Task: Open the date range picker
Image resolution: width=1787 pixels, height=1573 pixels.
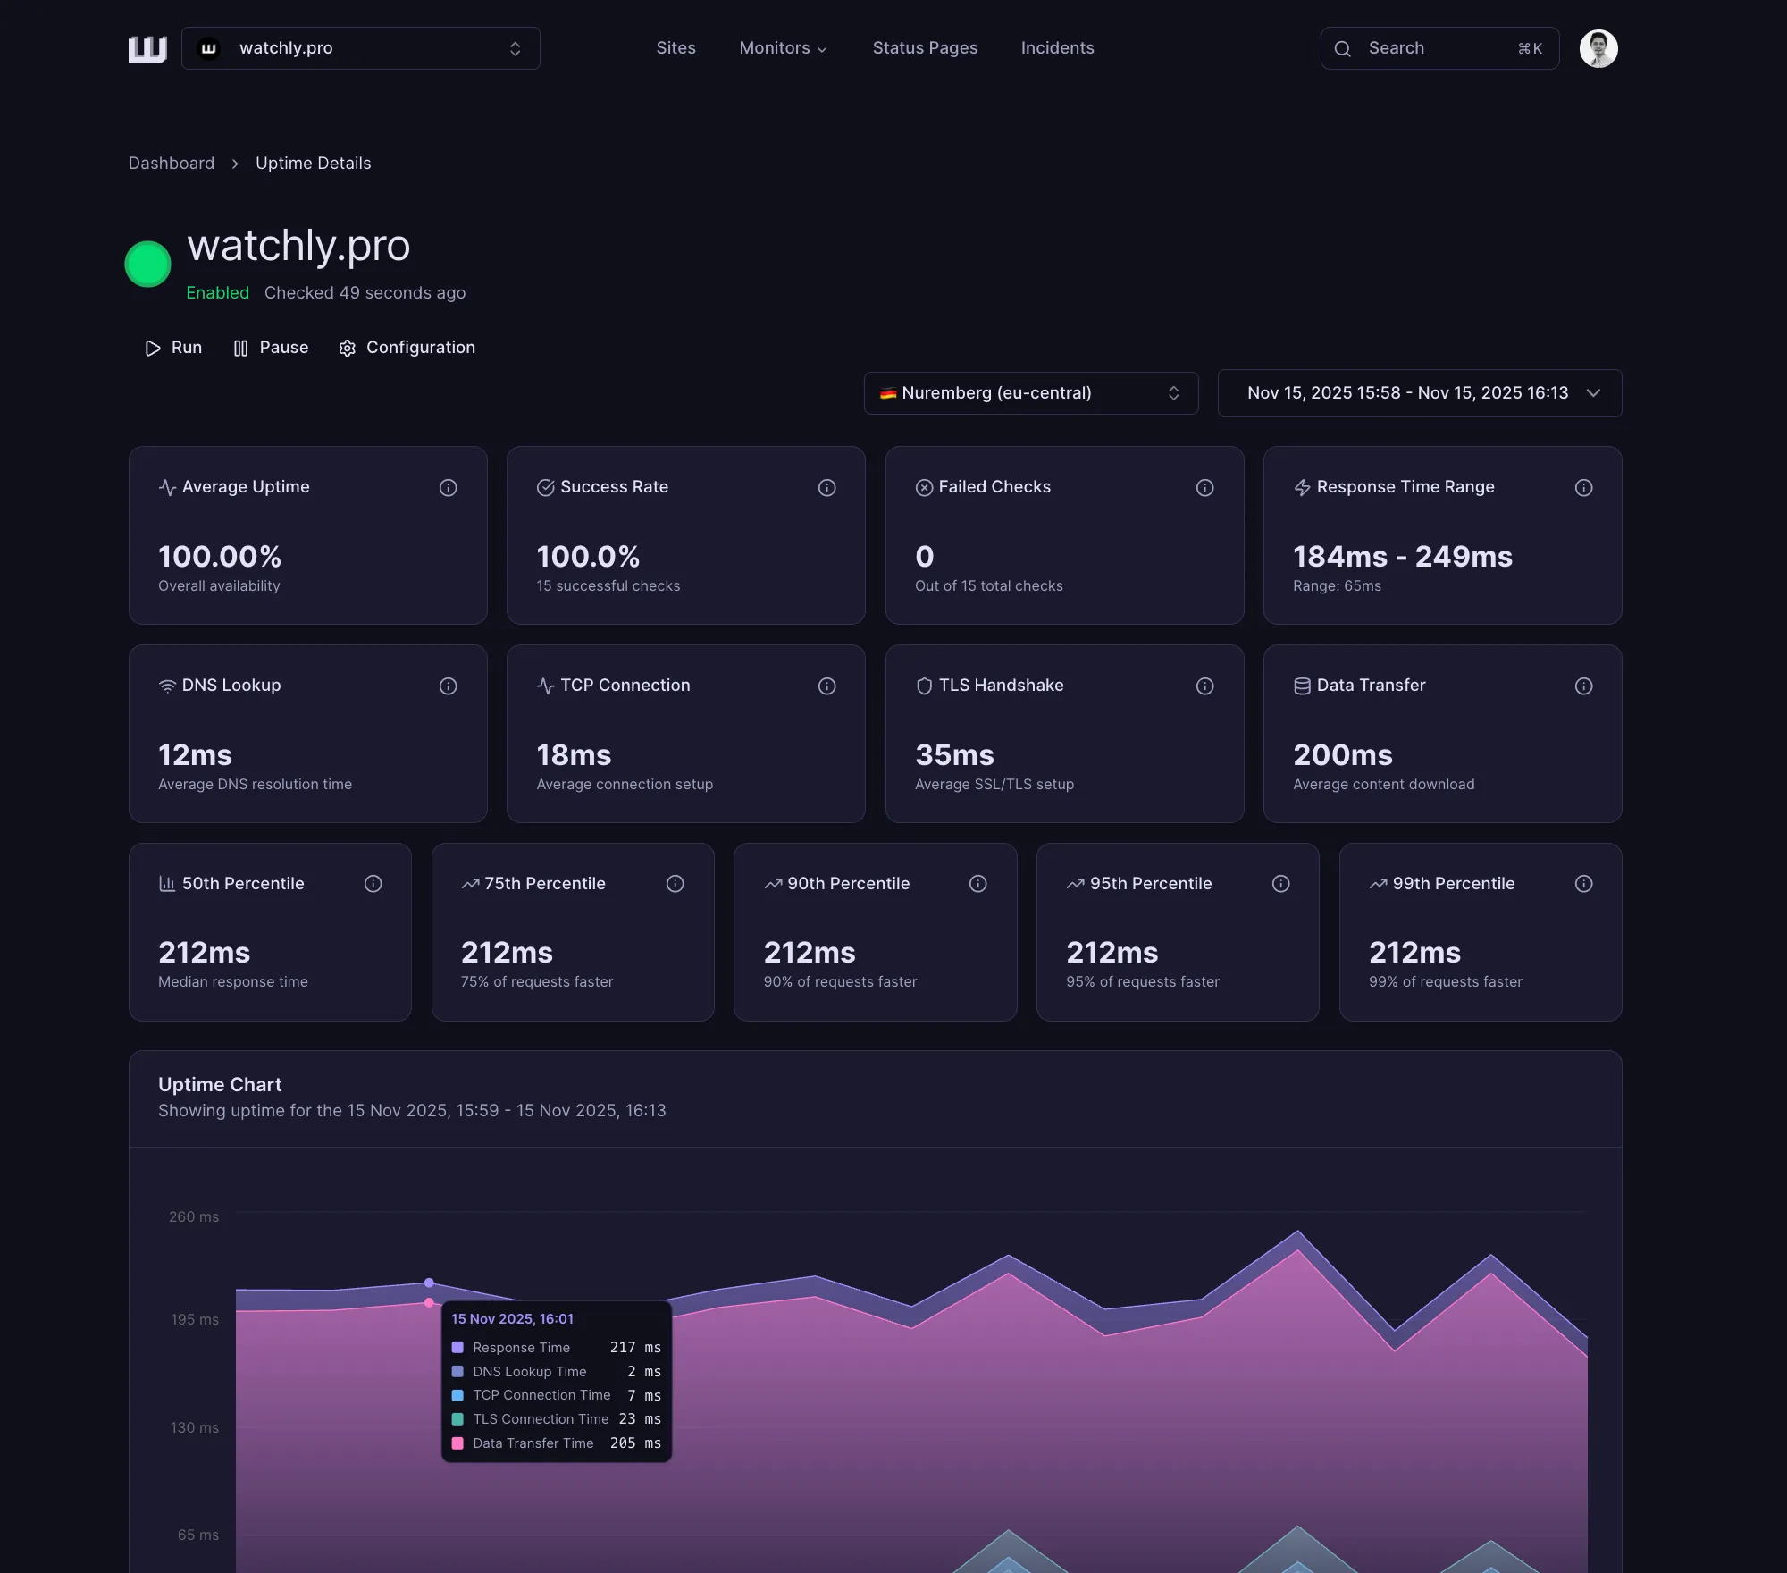Action: (x=1419, y=393)
